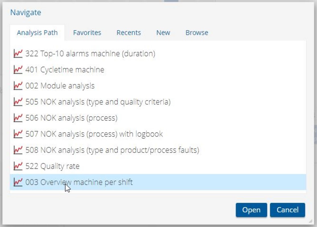Click chart icon beside 322 Top-10 alarms

tap(18, 53)
